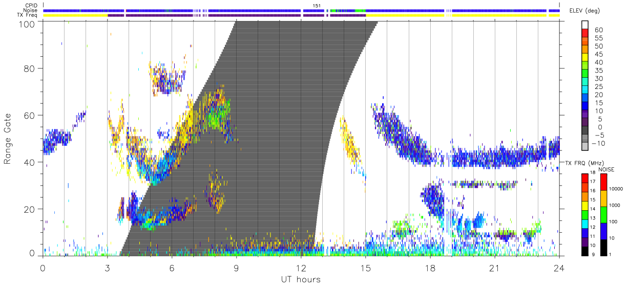Screen dimensions: 629x290
Task: Click the 'UT hours' axis label
Action: [301, 280]
